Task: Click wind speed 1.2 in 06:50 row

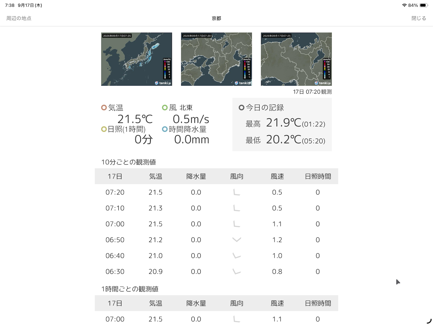Action: click(x=277, y=240)
